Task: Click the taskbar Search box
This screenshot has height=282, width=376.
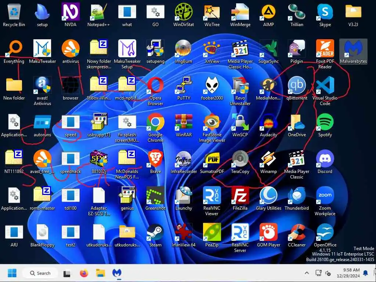Action: pos(40,273)
